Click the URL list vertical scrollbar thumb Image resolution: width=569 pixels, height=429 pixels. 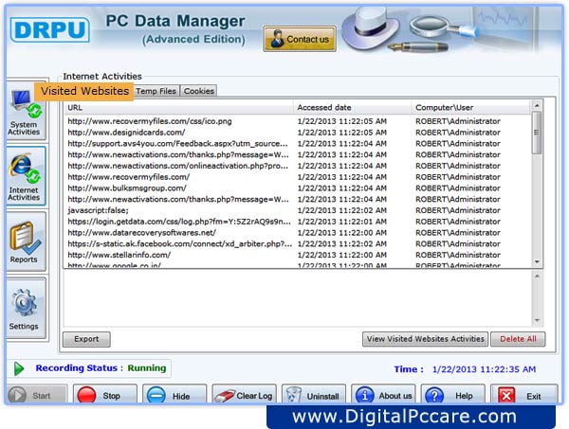537,133
